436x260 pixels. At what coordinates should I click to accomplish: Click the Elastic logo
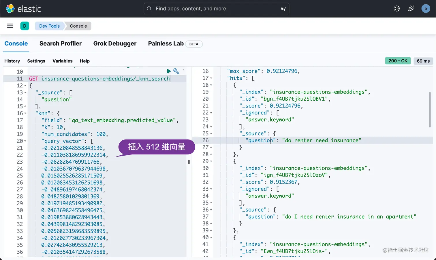click(x=23, y=9)
